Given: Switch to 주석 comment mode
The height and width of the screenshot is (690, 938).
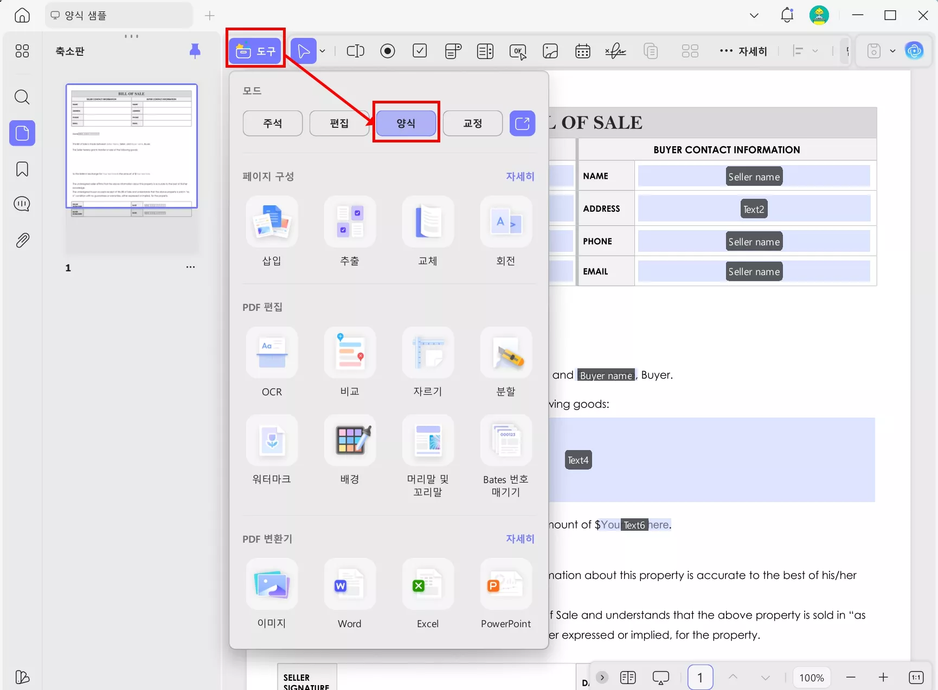Looking at the screenshot, I should tap(273, 123).
